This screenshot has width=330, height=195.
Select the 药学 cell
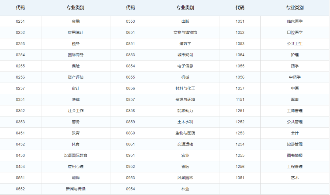[295, 66]
